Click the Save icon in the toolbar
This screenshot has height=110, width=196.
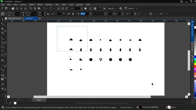pyautogui.click(x=13, y=9)
